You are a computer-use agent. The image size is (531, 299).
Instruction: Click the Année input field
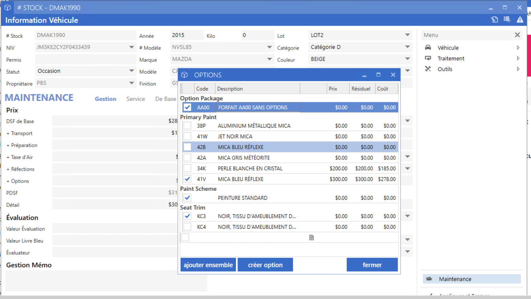186,35
